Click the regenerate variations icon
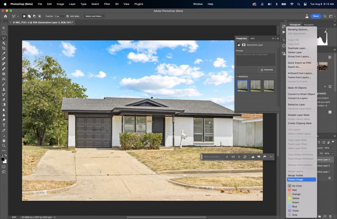 tap(245, 157)
